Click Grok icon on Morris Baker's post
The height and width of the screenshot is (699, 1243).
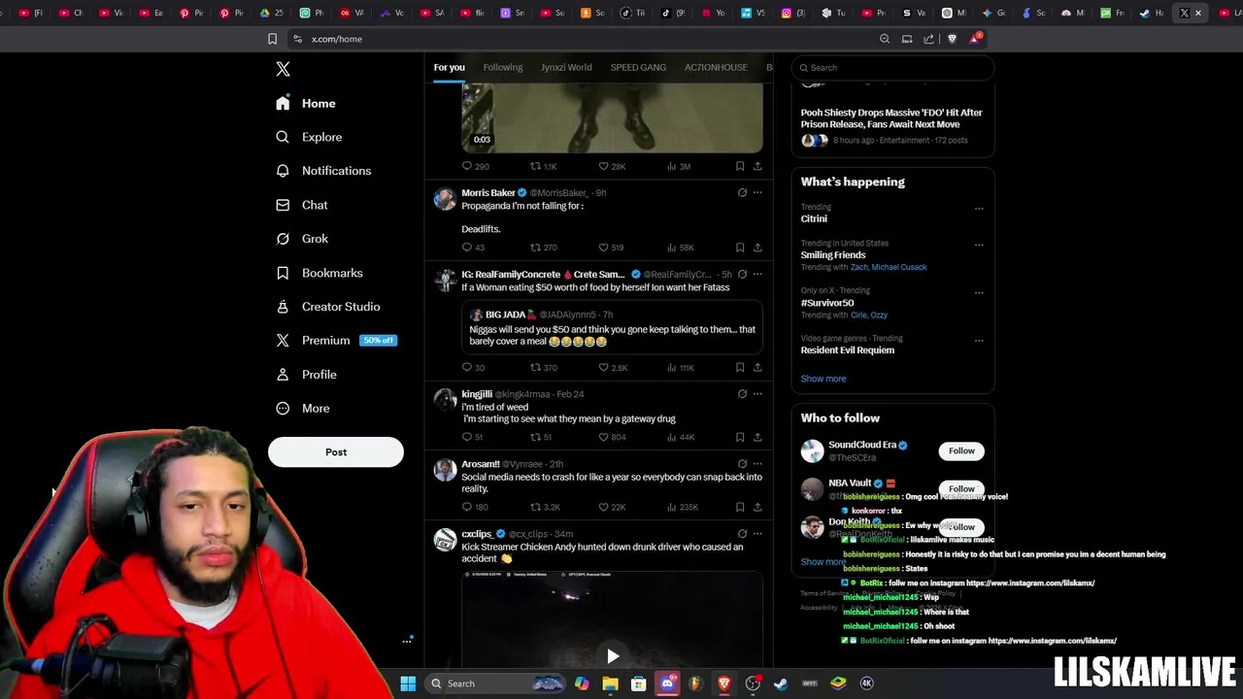click(742, 192)
